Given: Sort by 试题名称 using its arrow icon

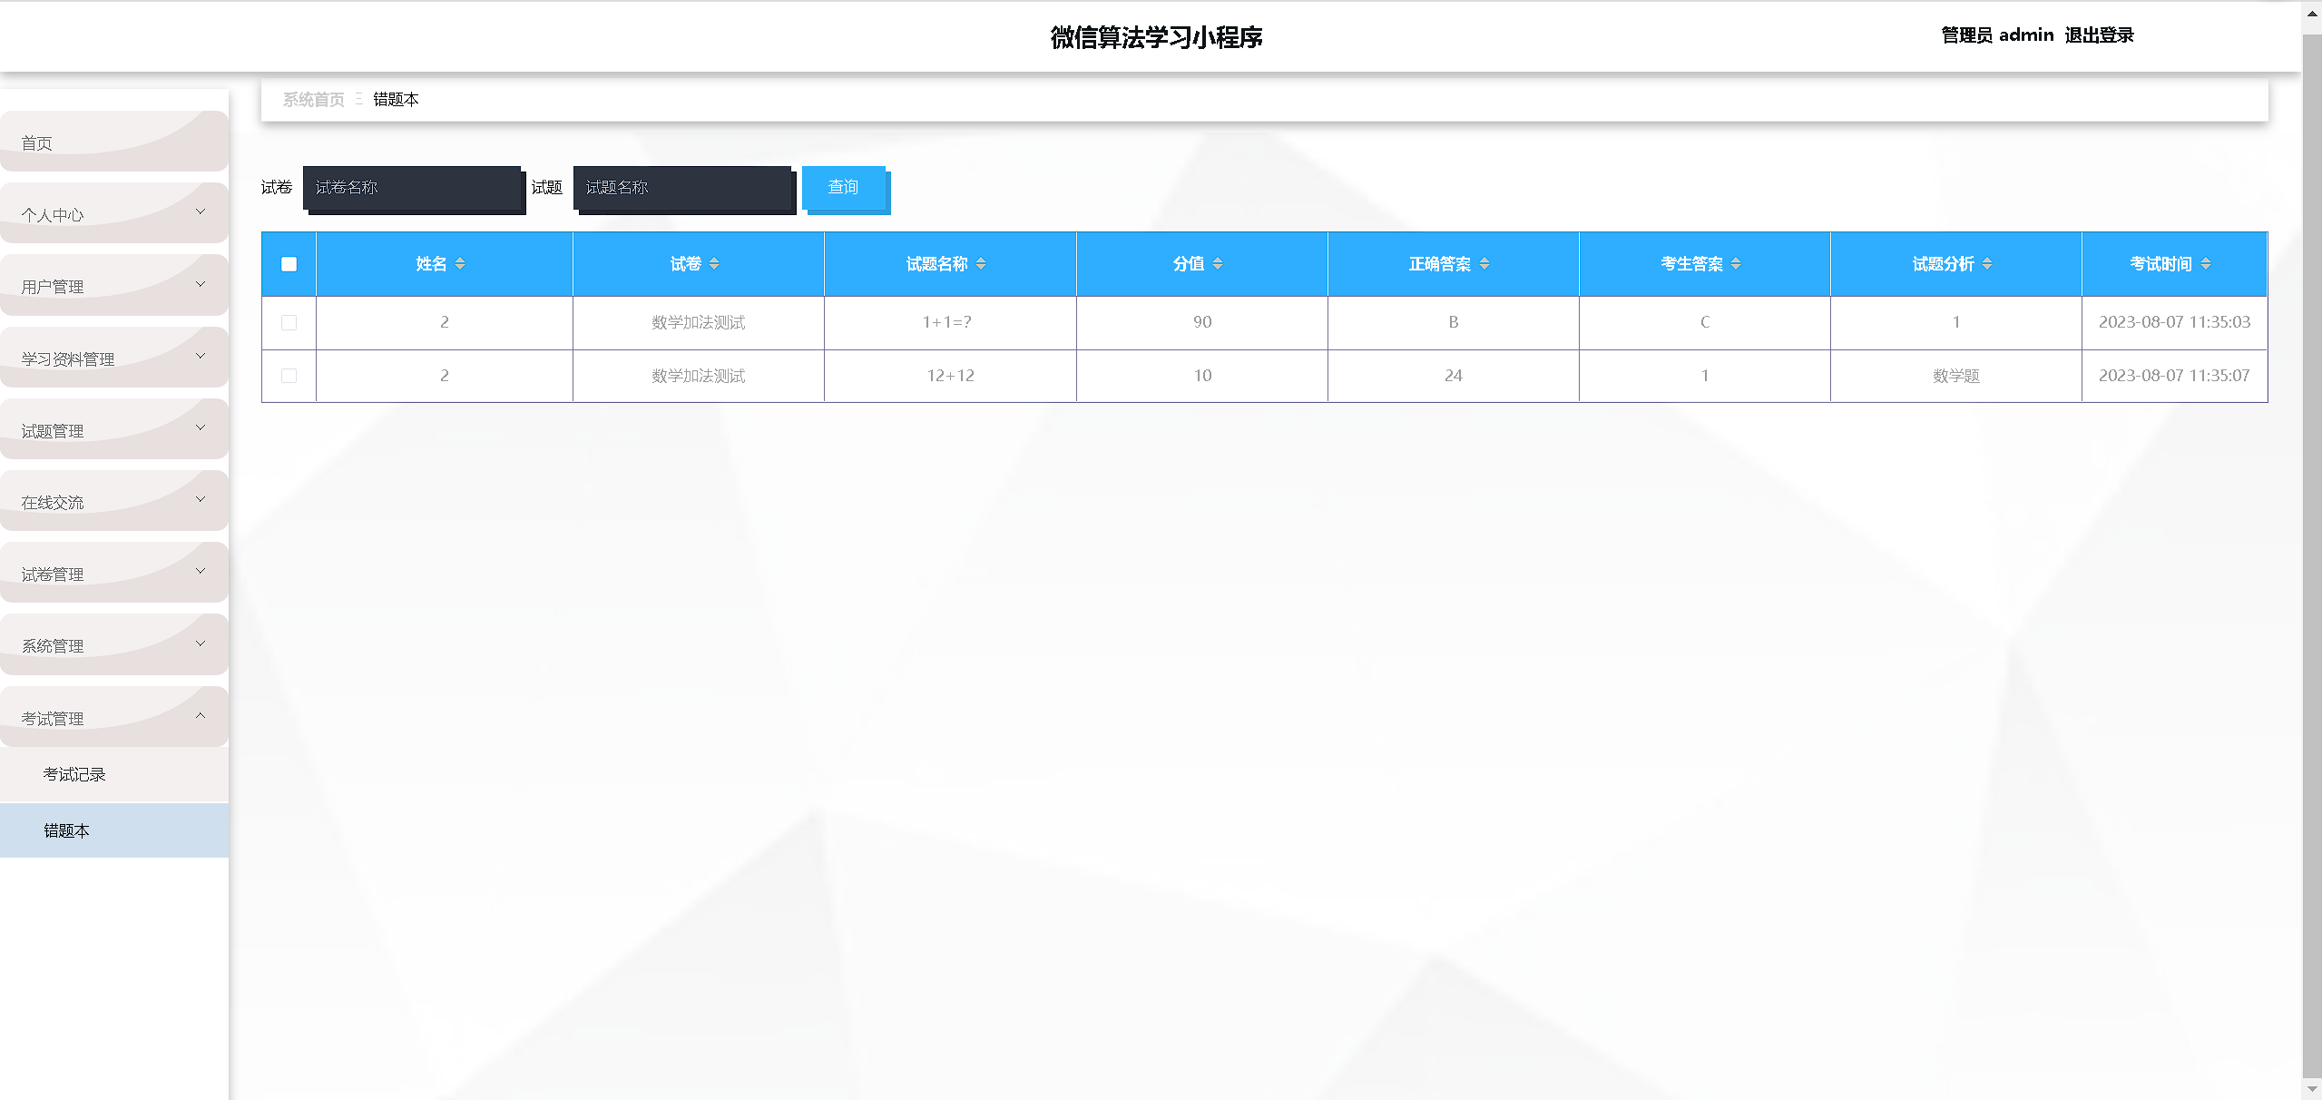Looking at the screenshot, I should (981, 264).
